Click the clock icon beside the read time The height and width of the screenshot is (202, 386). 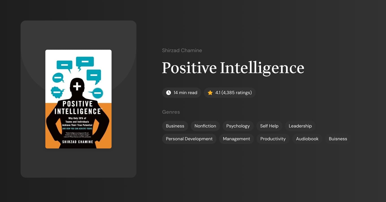point(168,92)
